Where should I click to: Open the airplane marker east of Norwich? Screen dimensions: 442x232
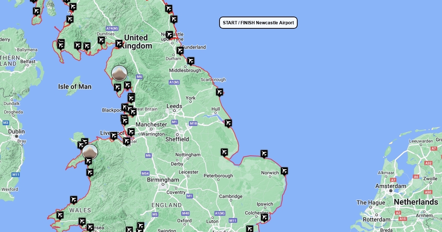[284, 171]
